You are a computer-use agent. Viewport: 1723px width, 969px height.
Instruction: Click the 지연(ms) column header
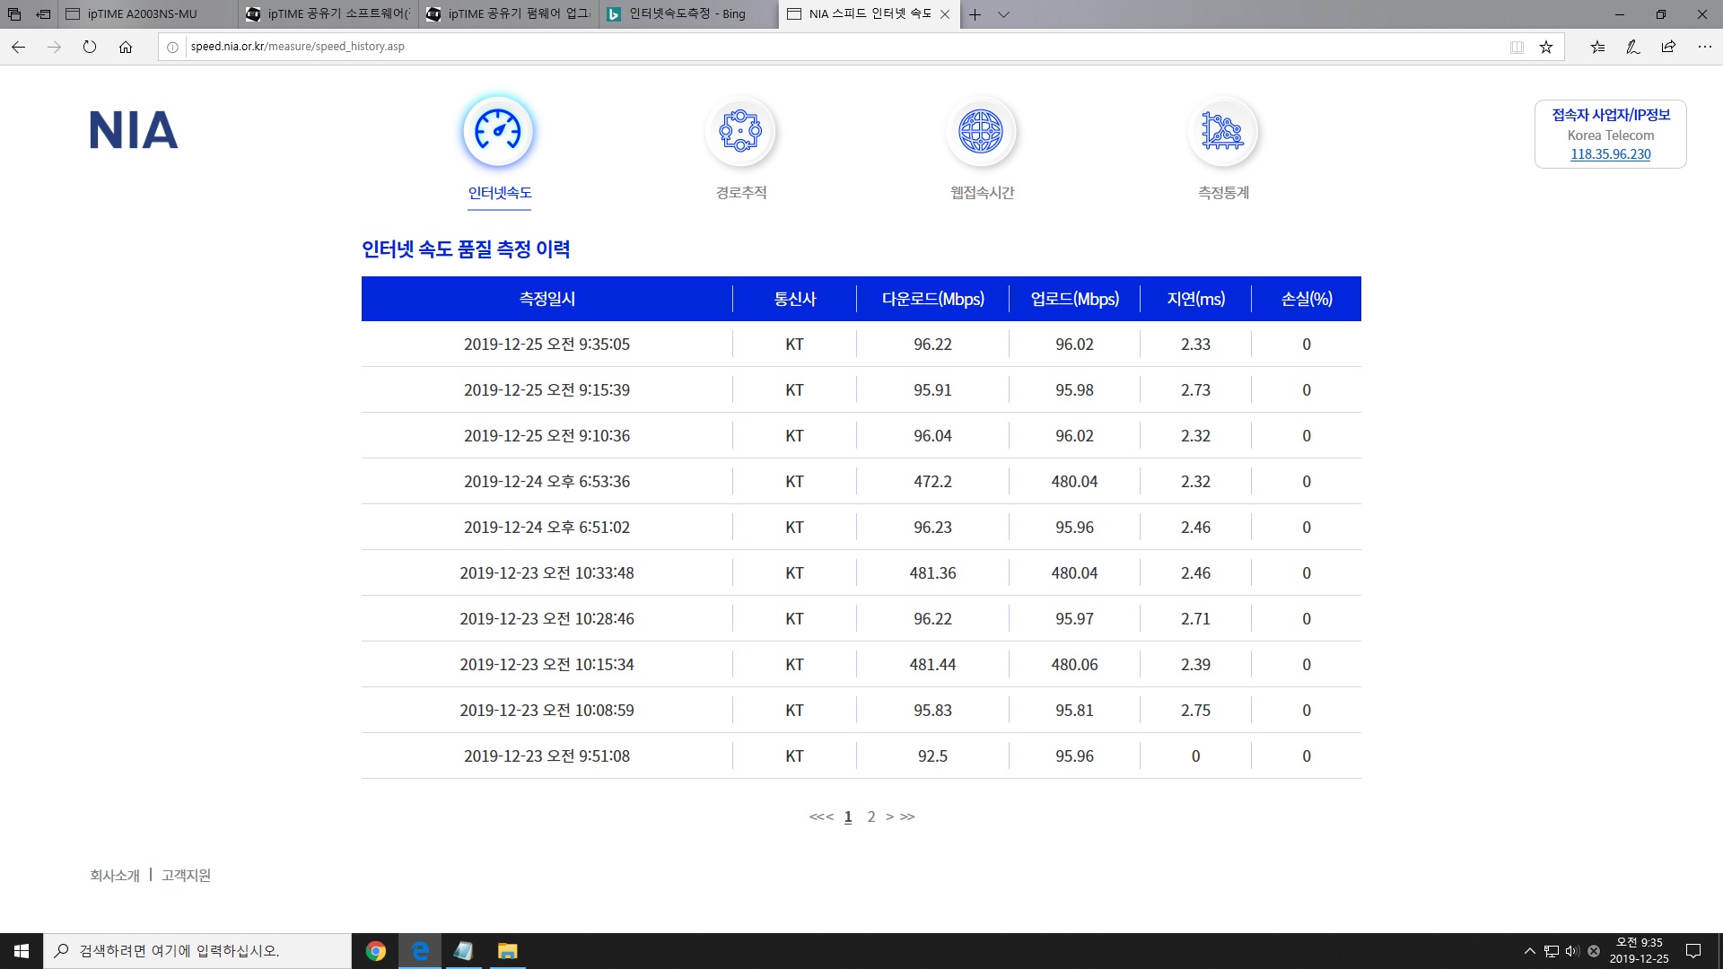point(1196,299)
